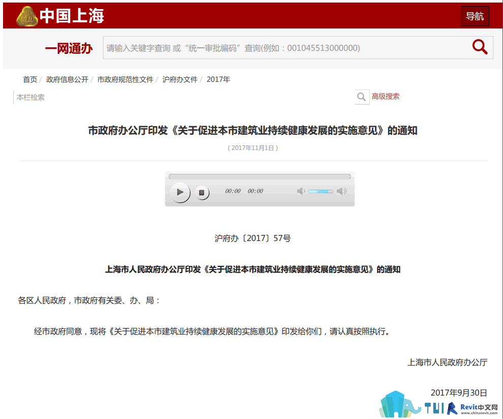Click the addressee line 各区人民政府

click(89, 301)
